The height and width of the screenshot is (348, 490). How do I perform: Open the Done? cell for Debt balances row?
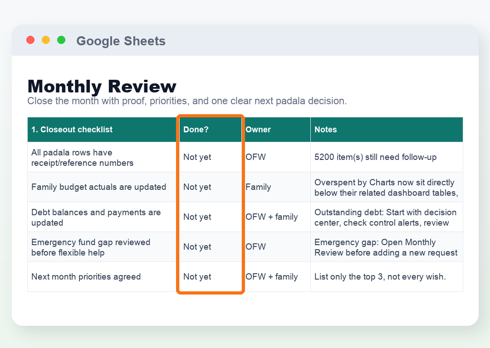[211, 217]
